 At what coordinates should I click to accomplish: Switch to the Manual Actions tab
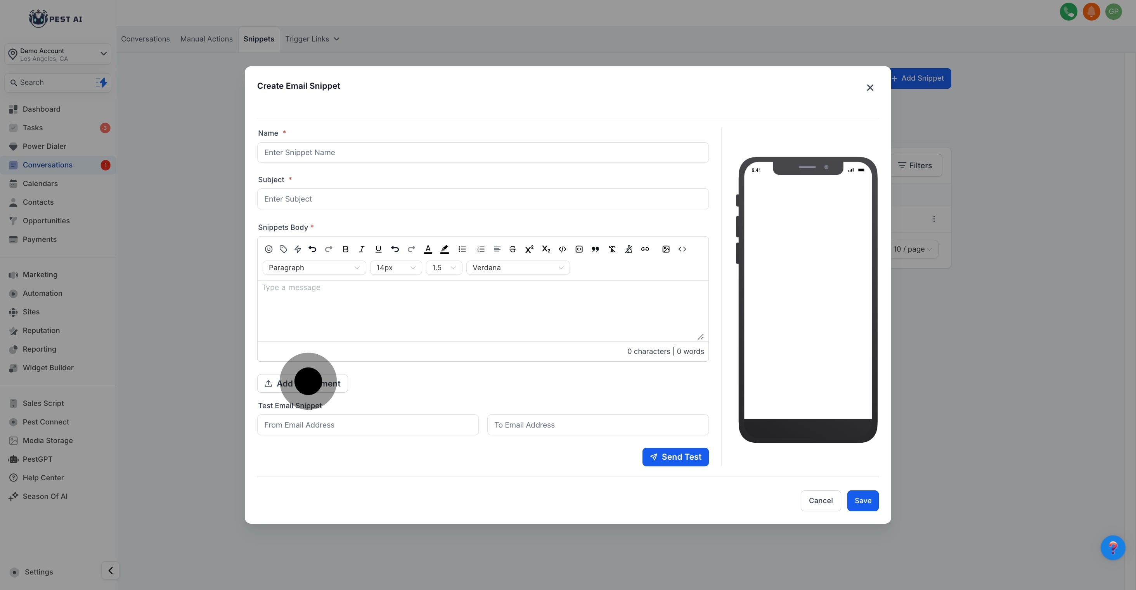(x=206, y=39)
